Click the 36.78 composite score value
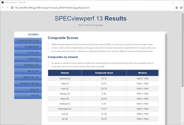Image resolution: width=184 pixels, height=125 pixels. pyautogui.click(x=104, y=119)
